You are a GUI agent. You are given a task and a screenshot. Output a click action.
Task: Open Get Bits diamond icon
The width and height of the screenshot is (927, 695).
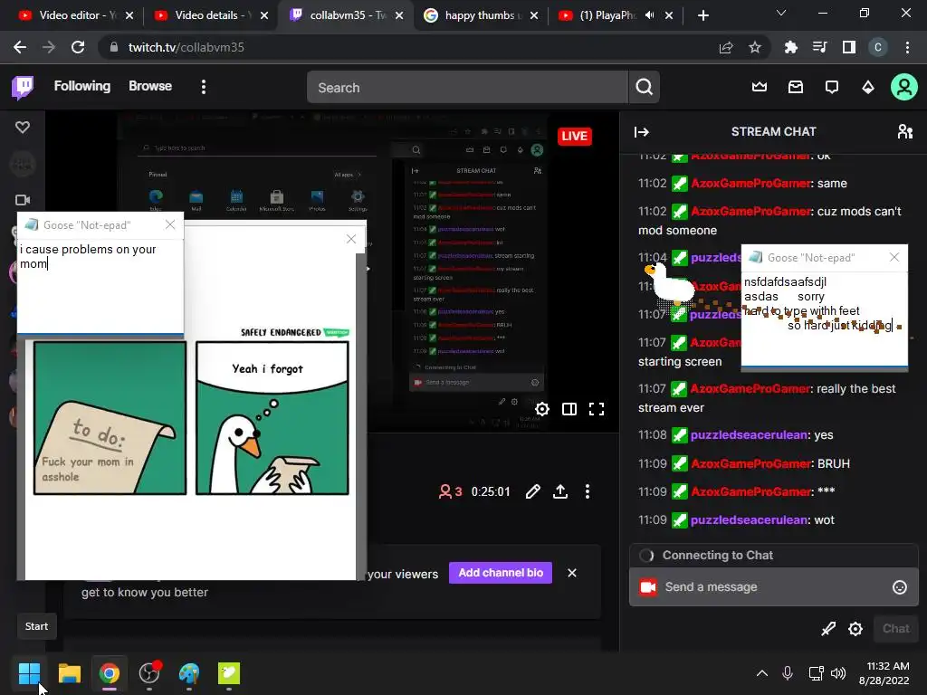coord(868,88)
